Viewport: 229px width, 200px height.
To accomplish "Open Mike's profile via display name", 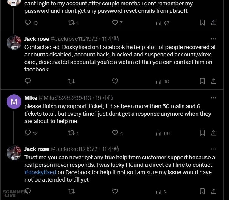I will 31,98.
